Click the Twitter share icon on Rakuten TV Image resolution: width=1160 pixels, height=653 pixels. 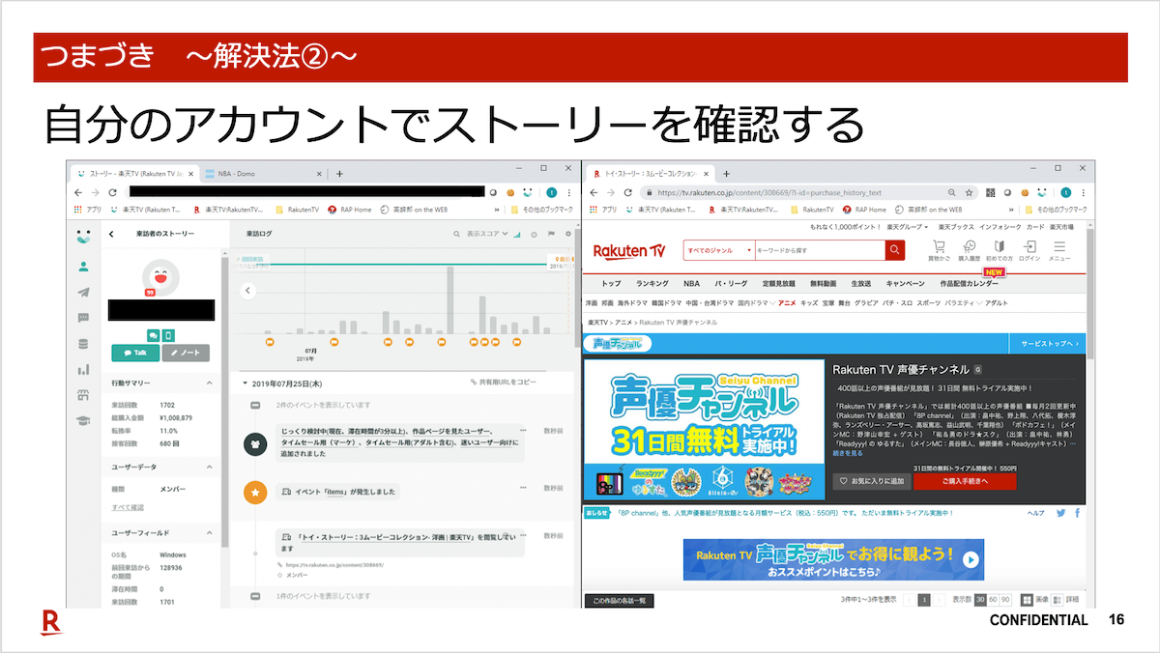[x=1061, y=513]
